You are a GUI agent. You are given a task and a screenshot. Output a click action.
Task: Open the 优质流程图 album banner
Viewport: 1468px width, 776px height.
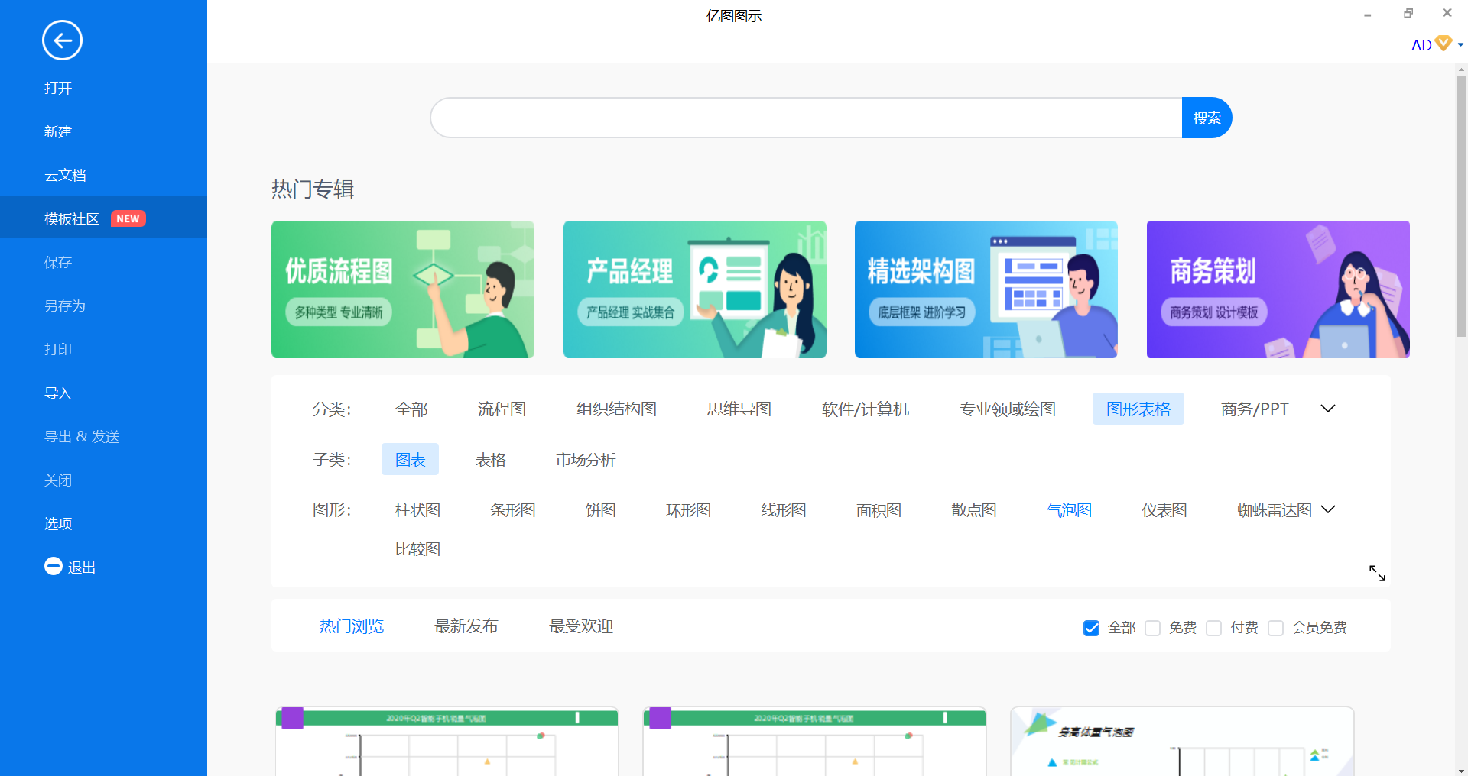[403, 289]
